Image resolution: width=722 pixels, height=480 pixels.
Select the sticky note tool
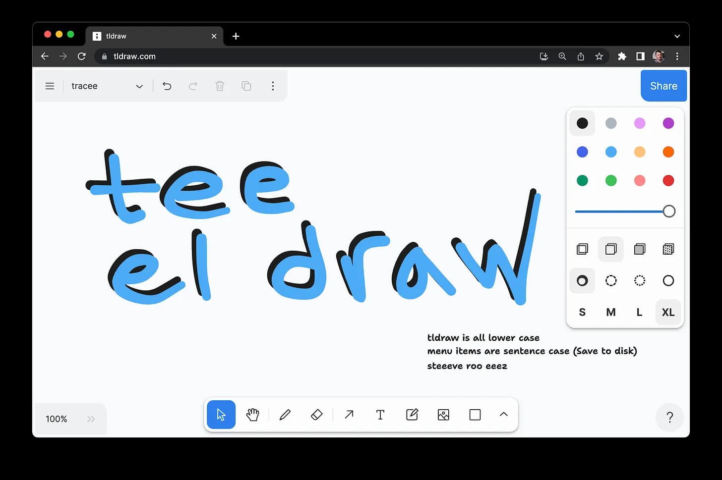(412, 415)
